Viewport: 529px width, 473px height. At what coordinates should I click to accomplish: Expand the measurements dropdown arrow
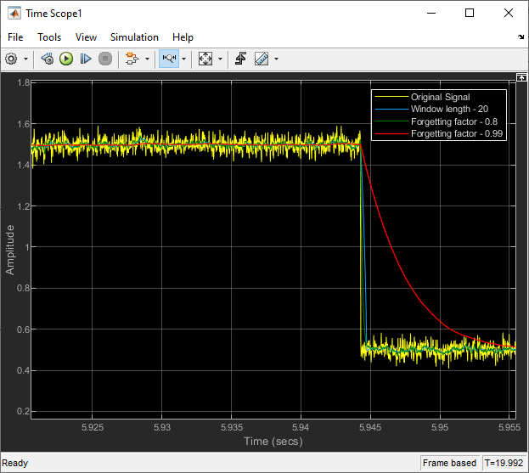(276, 59)
